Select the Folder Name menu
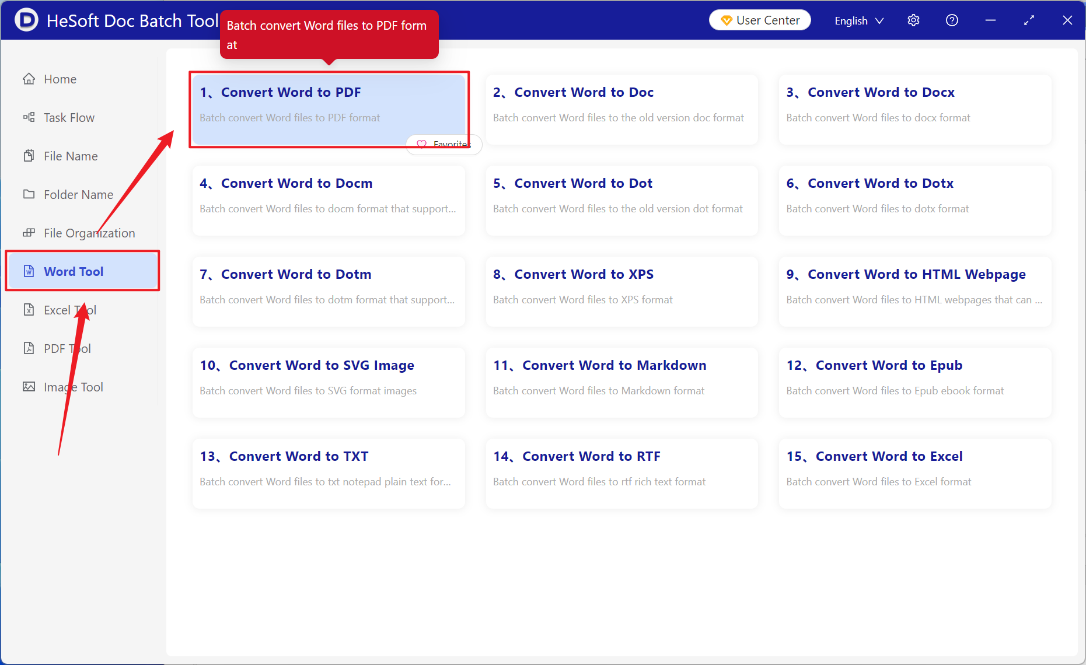 [x=82, y=194]
